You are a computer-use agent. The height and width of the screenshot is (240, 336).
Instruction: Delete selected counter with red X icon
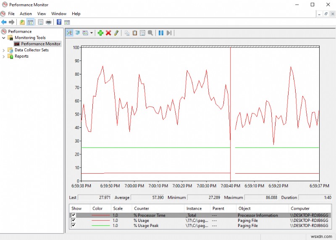click(108, 33)
